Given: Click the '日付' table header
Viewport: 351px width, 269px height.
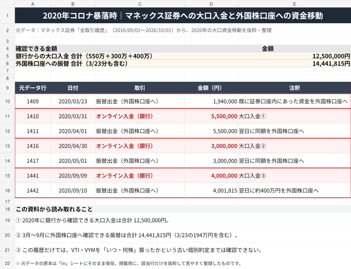Looking at the screenshot, I should pyautogui.click(x=73, y=88).
